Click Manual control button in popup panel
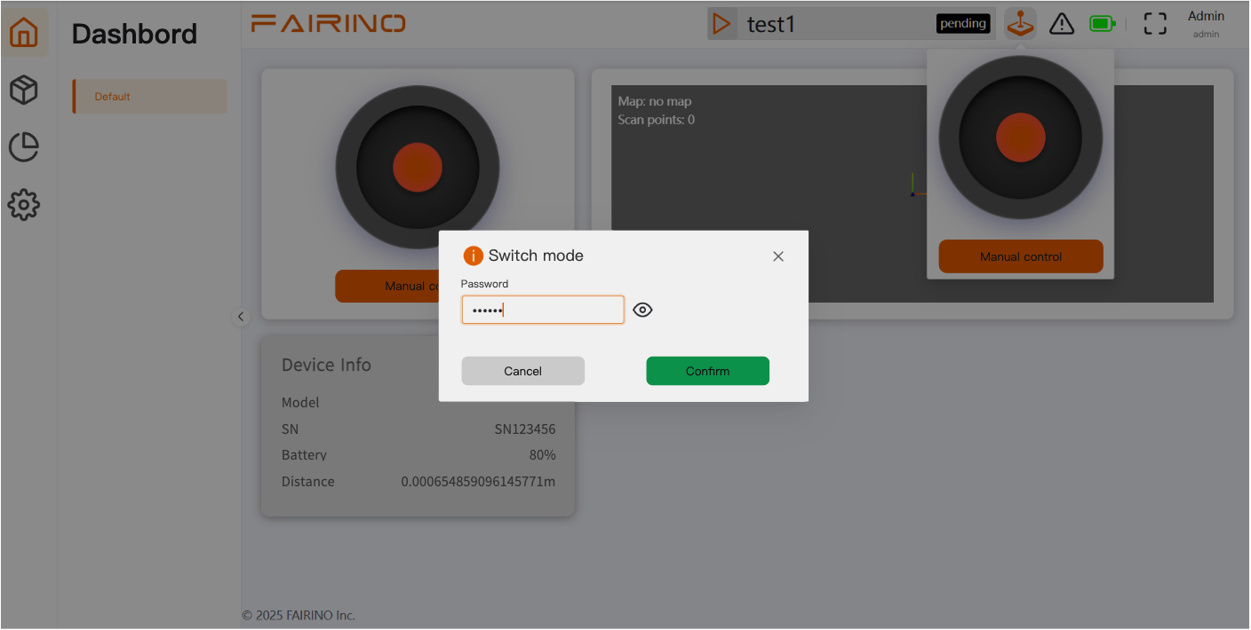Viewport: 1251px width, 630px height. click(x=1021, y=256)
